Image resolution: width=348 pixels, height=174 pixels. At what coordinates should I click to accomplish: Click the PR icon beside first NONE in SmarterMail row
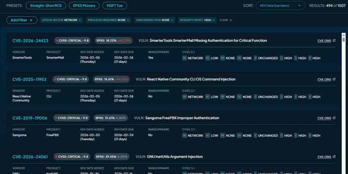tap(222, 58)
